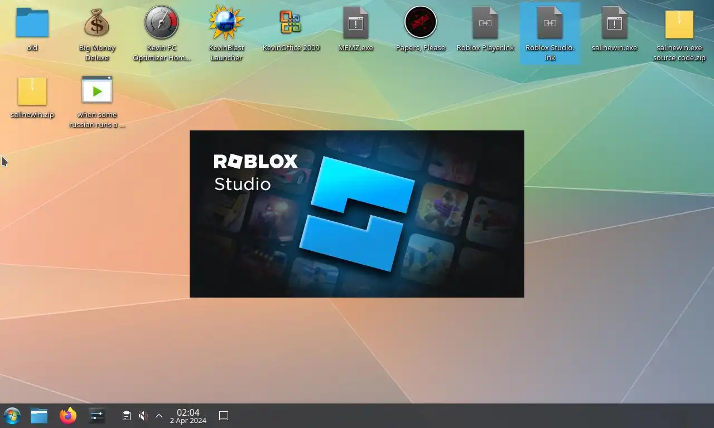The width and height of the screenshot is (714, 428).
Task: Open the Papers, Please game icon
Action: pyautogui.click(x=420, y=22)
